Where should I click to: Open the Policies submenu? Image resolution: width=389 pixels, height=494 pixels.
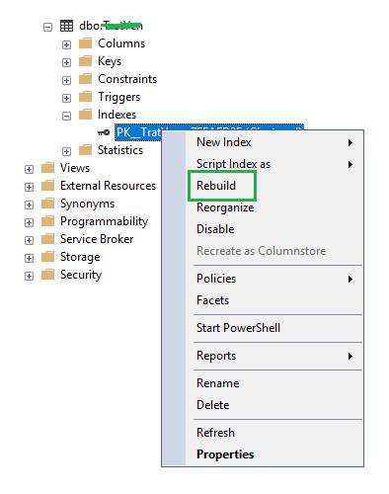tap(274, 279)
